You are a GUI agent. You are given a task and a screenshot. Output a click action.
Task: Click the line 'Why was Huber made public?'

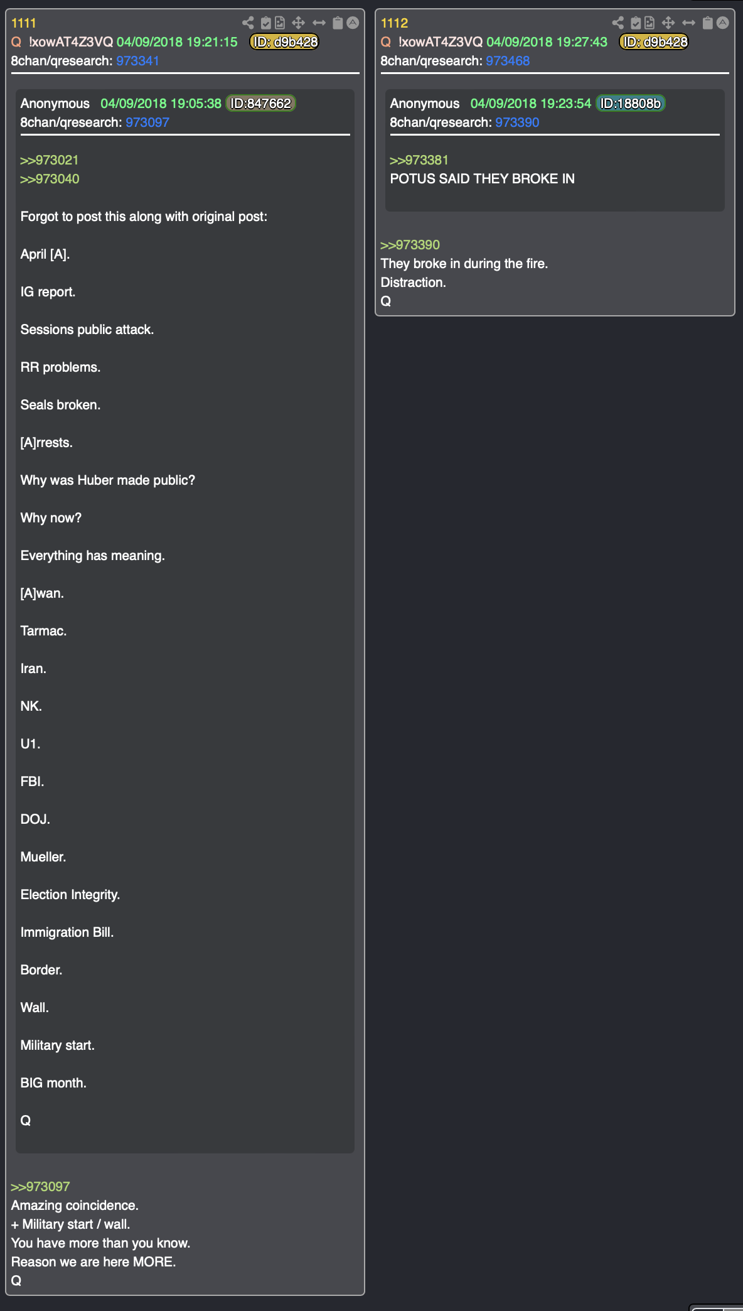(107, 480)
